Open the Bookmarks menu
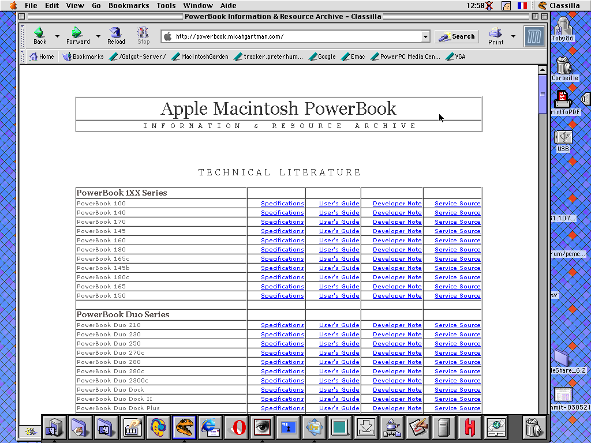The height and width of the screenshot is (443, 591). [x=129, y=5]
